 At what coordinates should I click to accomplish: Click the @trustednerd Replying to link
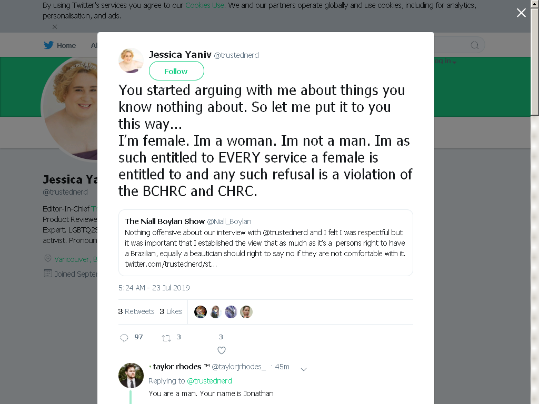209,381
